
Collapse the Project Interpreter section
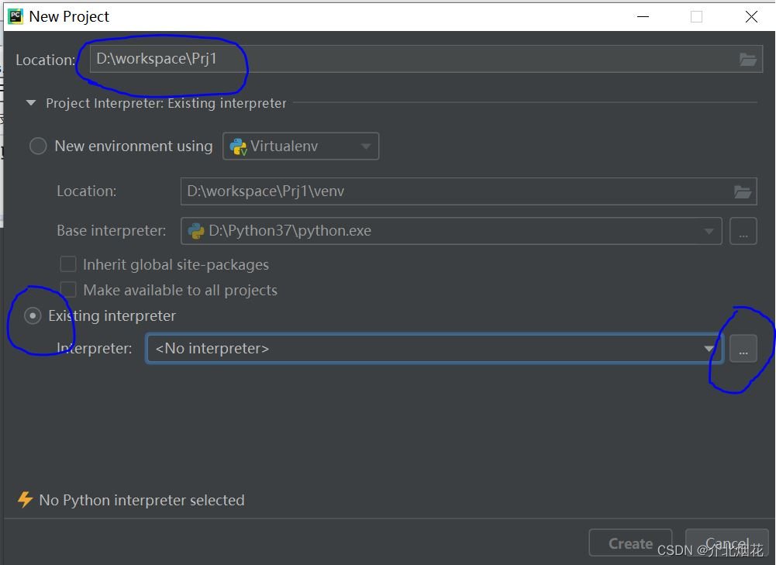click(31, 103)
